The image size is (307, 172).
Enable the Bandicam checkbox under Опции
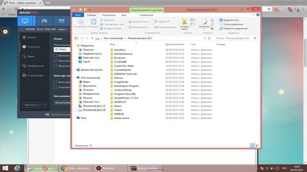coord(56,55)
